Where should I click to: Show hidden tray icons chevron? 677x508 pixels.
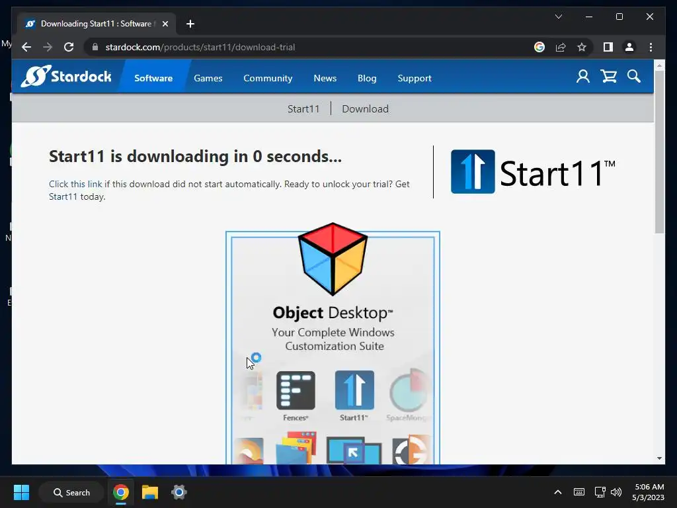pos(558,492)
